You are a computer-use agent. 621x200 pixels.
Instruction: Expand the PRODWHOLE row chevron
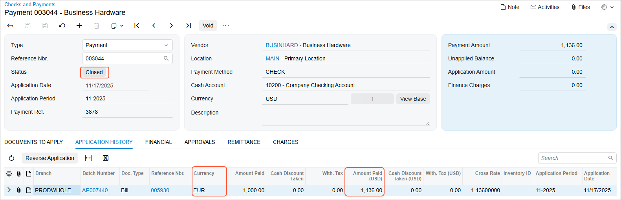[x=9, y=190]
